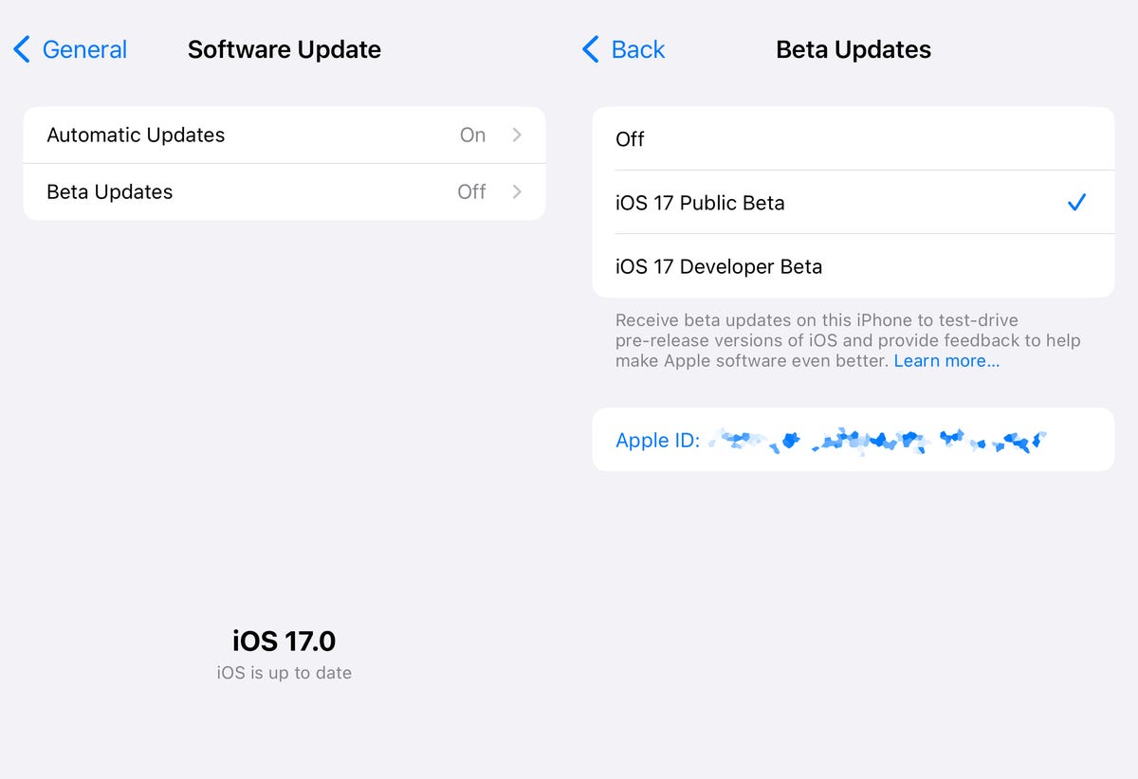This screenshot has width=1138, height=779.
Task: Click the Beta Updates page title
Action: click(x=853, y=49)
